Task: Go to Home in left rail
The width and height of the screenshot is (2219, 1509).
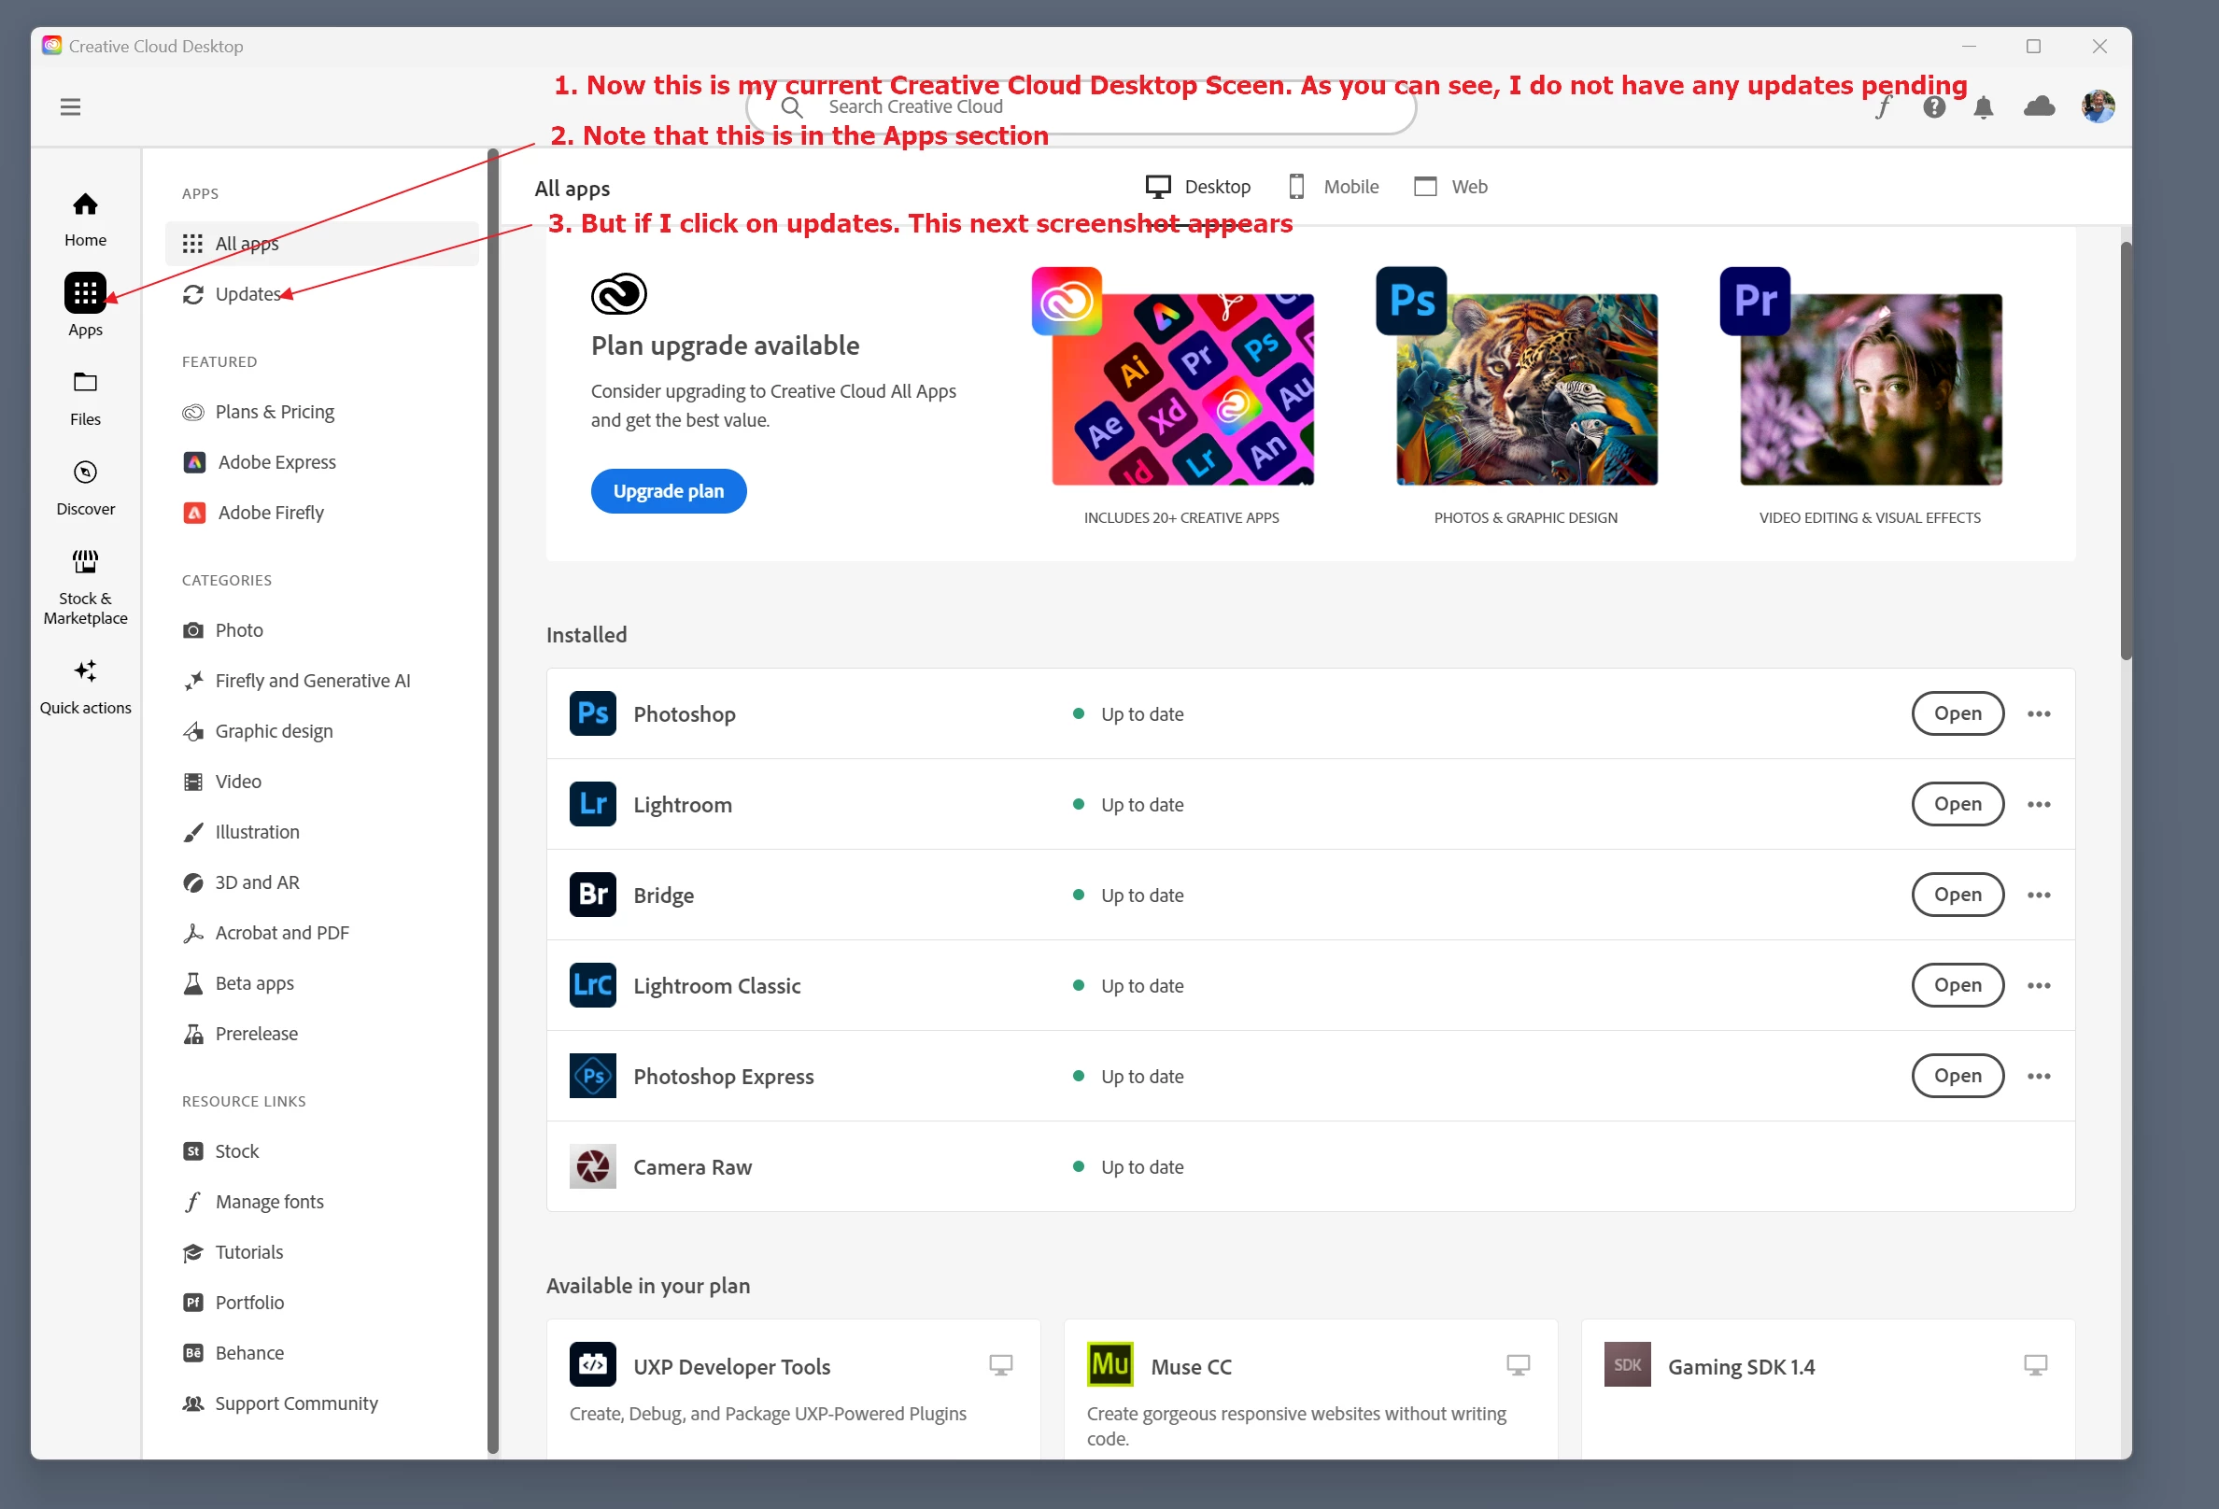Action: coord(85,219)
